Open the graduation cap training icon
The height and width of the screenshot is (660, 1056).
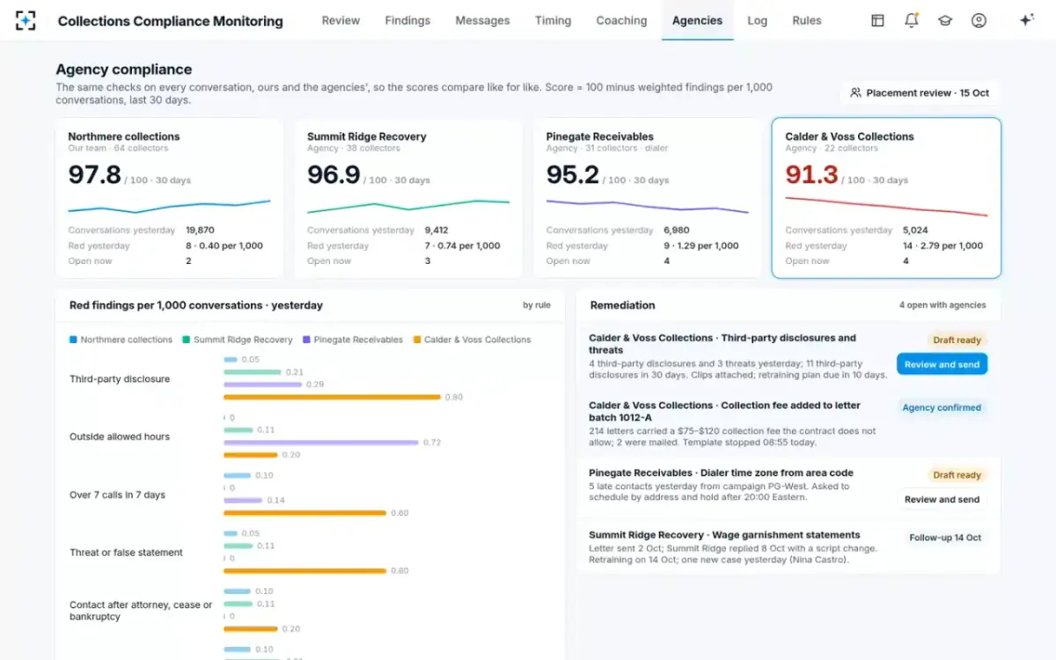945,20
